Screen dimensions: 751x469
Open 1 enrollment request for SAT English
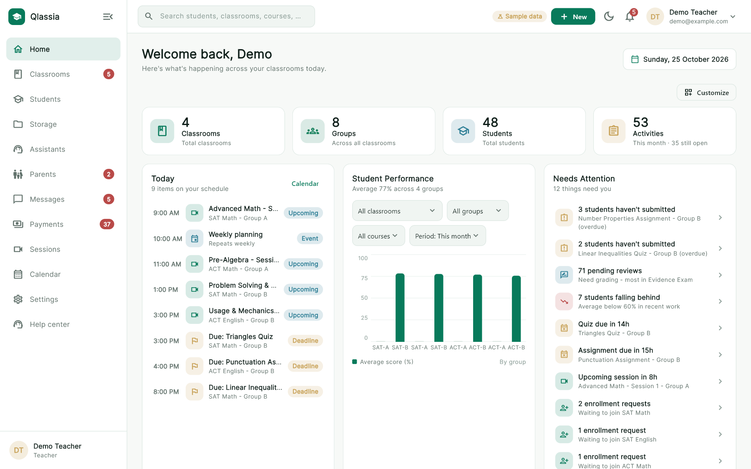[640, 434]
